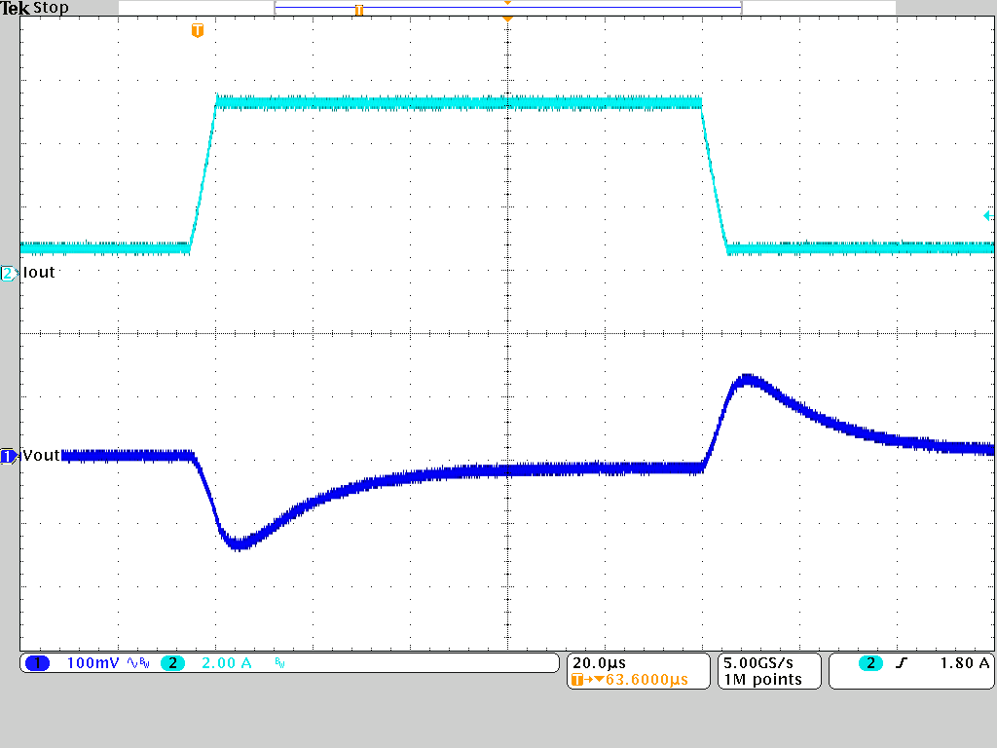This screenshot has width=997, height=748.
Task: Click the orange T trigger position marker
Action: point(197,30)
